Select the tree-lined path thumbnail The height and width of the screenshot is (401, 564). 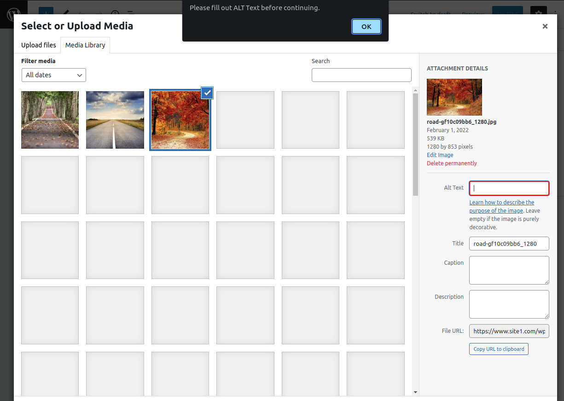click(x=50, y=120)
